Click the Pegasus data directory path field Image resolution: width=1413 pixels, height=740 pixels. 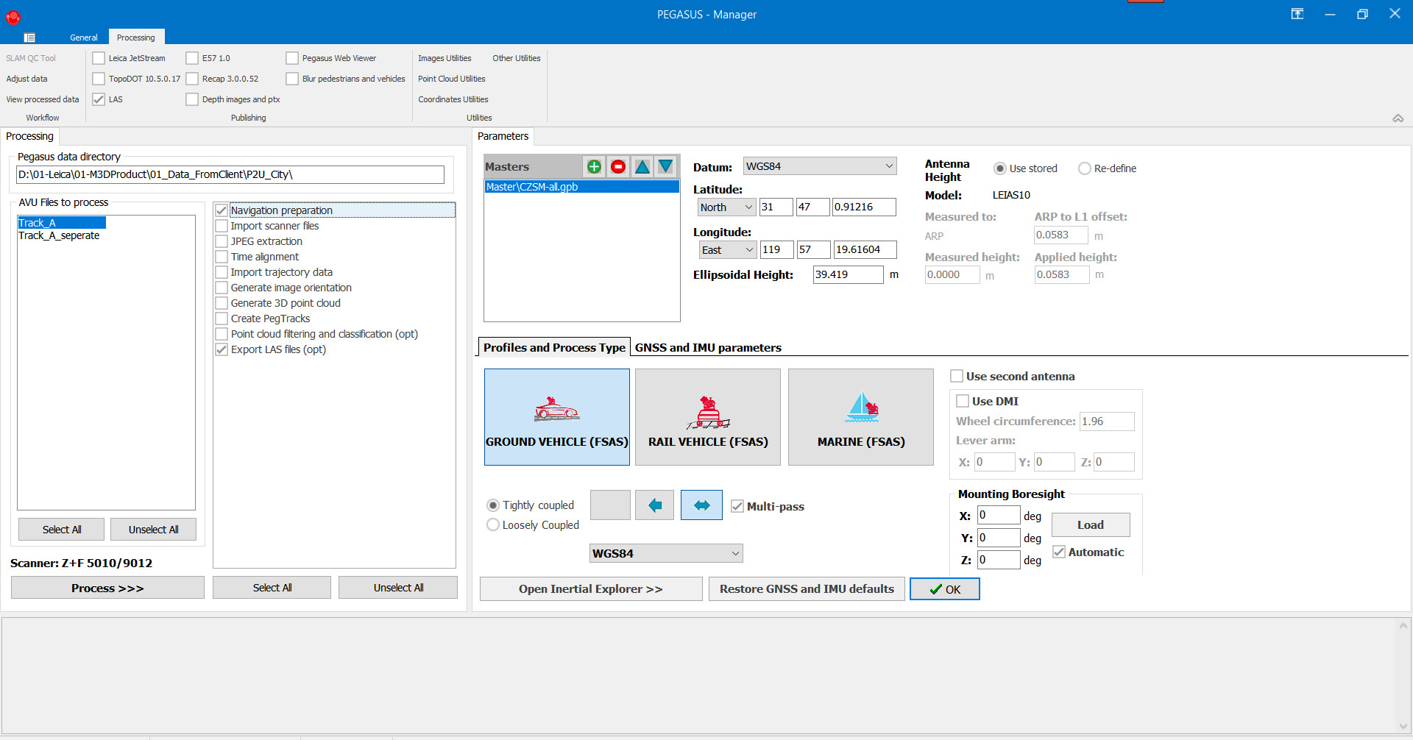coord(230,174)
